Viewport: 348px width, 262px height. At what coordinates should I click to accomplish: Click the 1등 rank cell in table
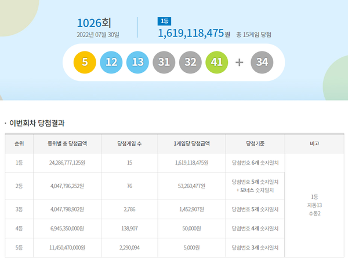(x=19, y=163)
